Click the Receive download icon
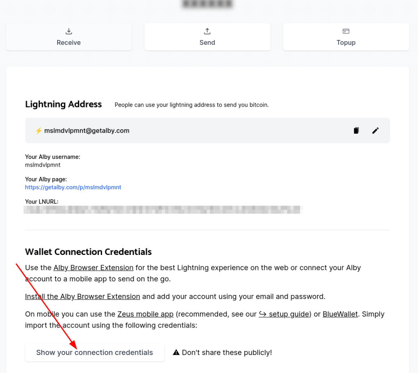This screenshot has height=373, width=418. tap(69, 31)
